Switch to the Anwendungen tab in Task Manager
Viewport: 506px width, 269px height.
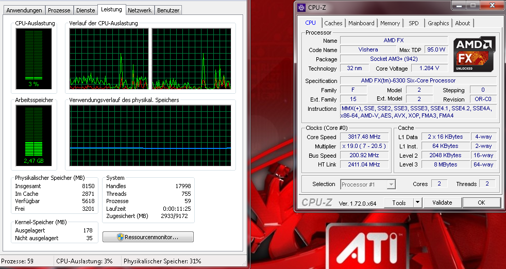[24, 10]
